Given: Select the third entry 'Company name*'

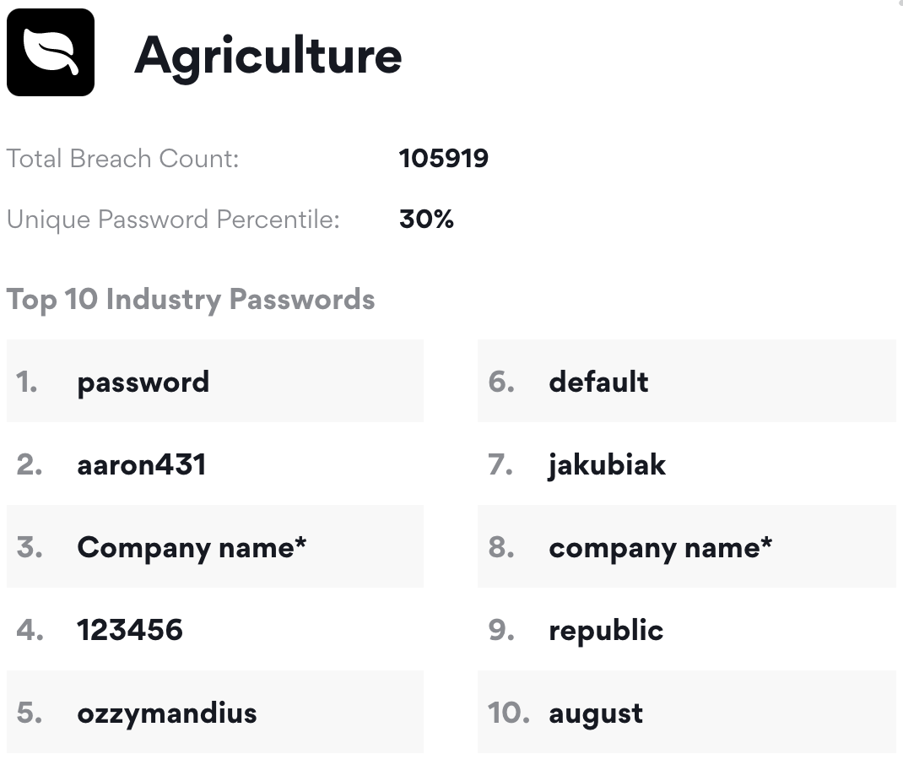Looking at the screenshot, I should (215, 546).
